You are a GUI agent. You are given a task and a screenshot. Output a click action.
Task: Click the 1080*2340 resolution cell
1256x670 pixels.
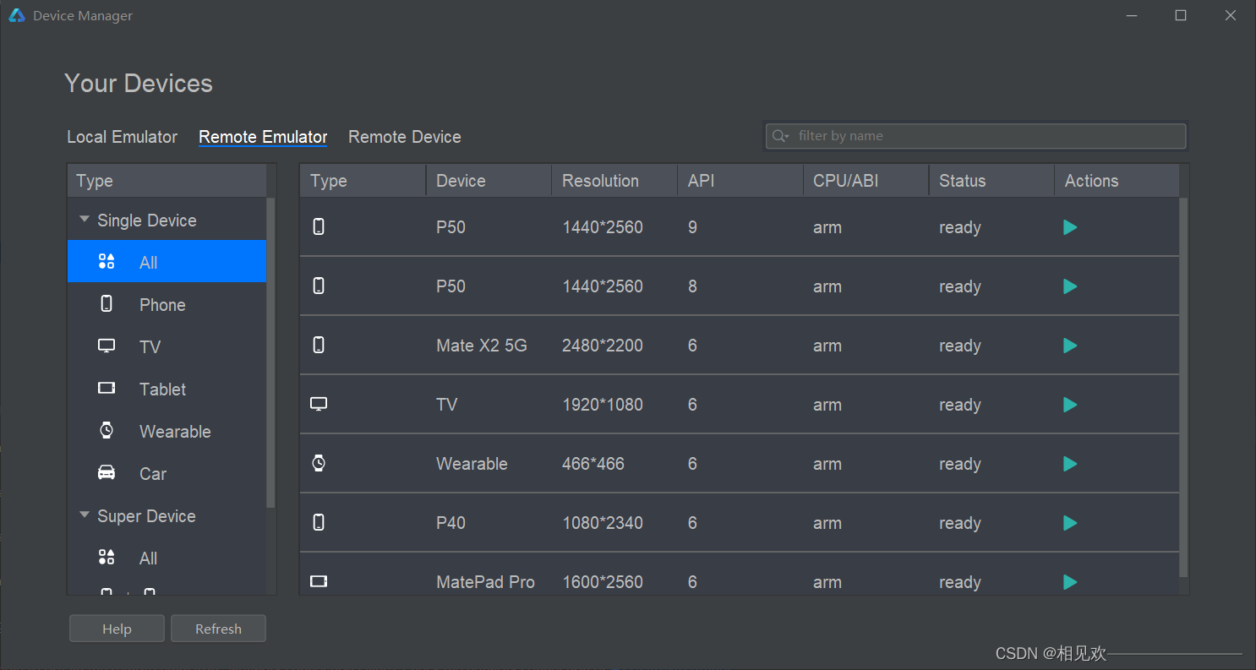click(x=603, y=523)
